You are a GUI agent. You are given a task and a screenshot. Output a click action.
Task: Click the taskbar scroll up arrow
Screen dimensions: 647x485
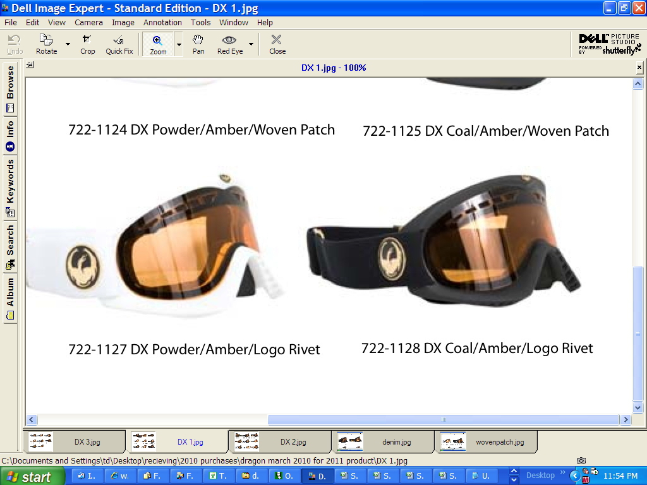point(514,471)
